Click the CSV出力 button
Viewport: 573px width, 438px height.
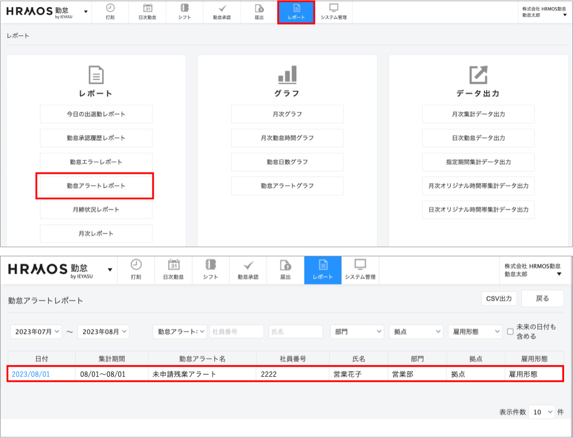point(499,299)
